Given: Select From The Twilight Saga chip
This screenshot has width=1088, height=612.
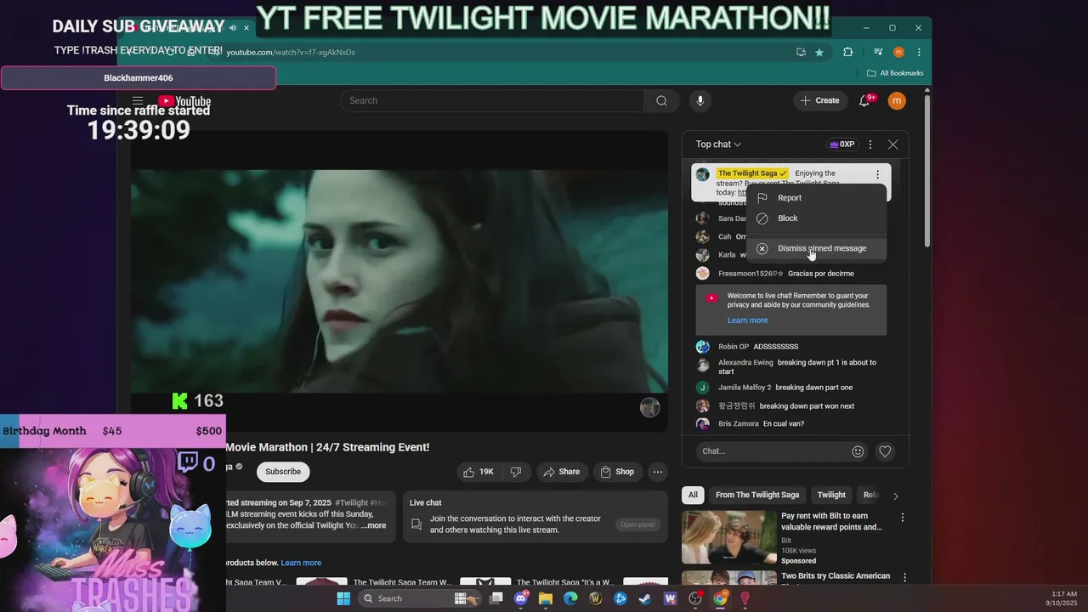Looking at the screenshot, I should pyautogui.click(x=757, y=495).
